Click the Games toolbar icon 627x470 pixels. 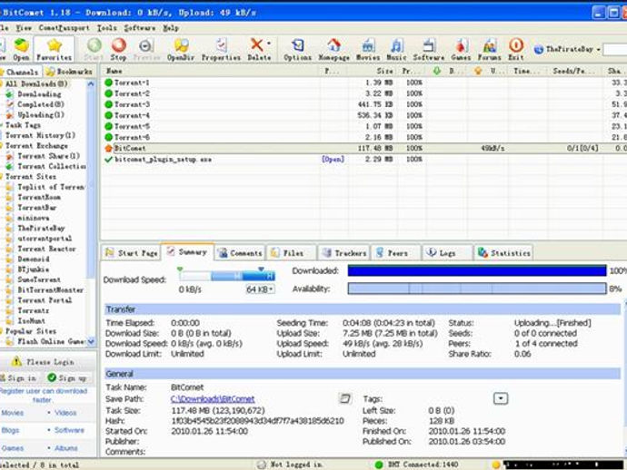point(461,50)
